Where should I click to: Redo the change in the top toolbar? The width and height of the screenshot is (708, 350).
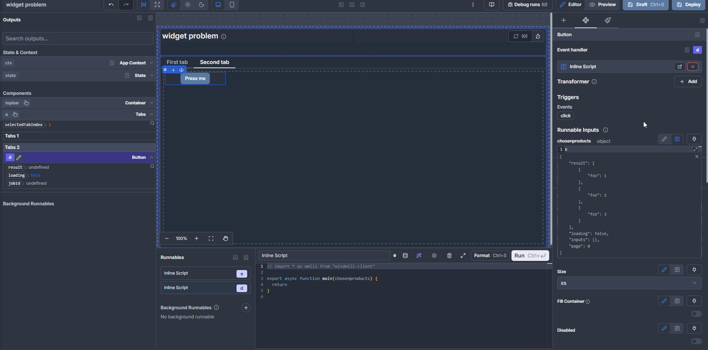(126, 5)
